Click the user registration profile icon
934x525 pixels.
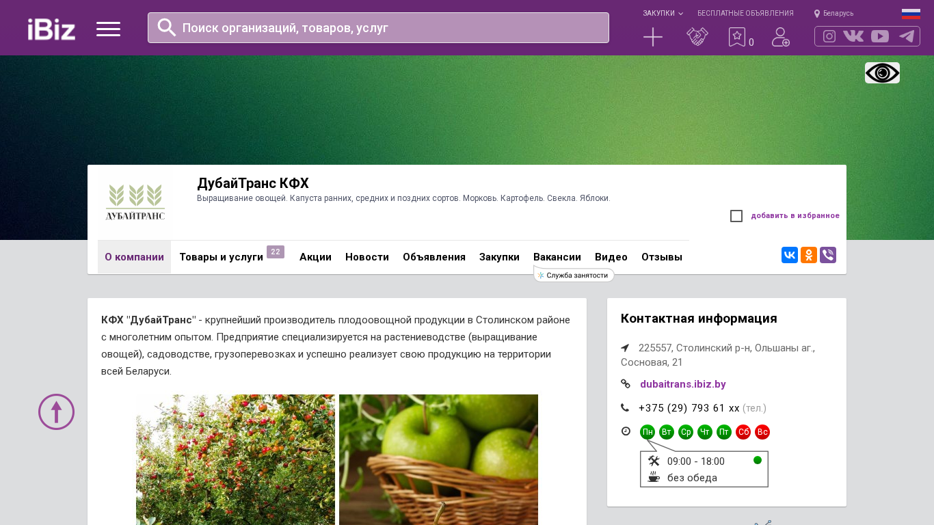click(x=781, y=37)
